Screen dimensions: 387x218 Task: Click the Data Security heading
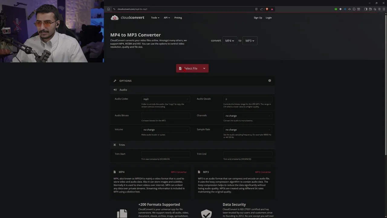pos(234,204)
